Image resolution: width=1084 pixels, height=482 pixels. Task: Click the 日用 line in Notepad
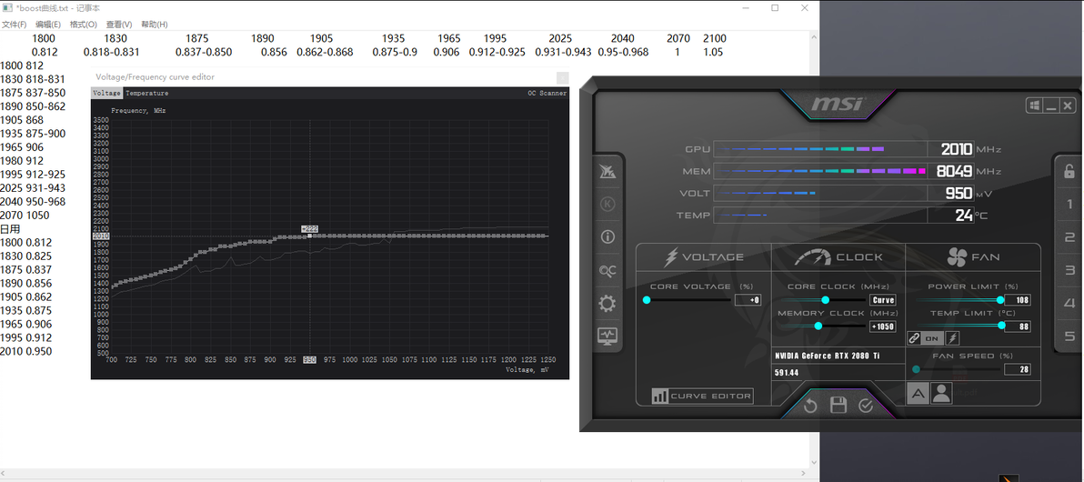[10, 229]
